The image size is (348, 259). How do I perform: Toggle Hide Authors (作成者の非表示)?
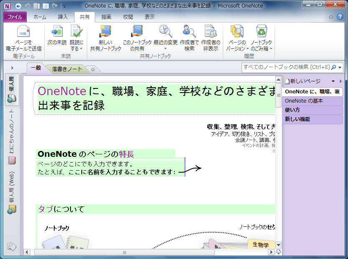click(x=211, y=38)
